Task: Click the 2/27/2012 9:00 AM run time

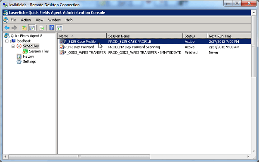Action: click(224, 47)
